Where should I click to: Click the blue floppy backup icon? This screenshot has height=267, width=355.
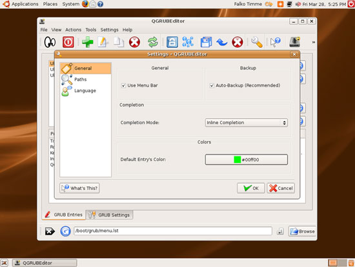[x=206, y=42]
